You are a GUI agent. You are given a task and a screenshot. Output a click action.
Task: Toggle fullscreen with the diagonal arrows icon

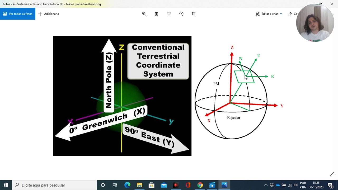pos(332,174)
